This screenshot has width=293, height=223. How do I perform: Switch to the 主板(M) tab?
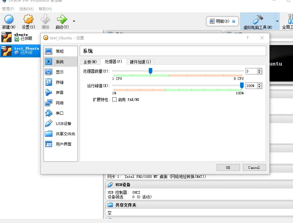(90, 62)
